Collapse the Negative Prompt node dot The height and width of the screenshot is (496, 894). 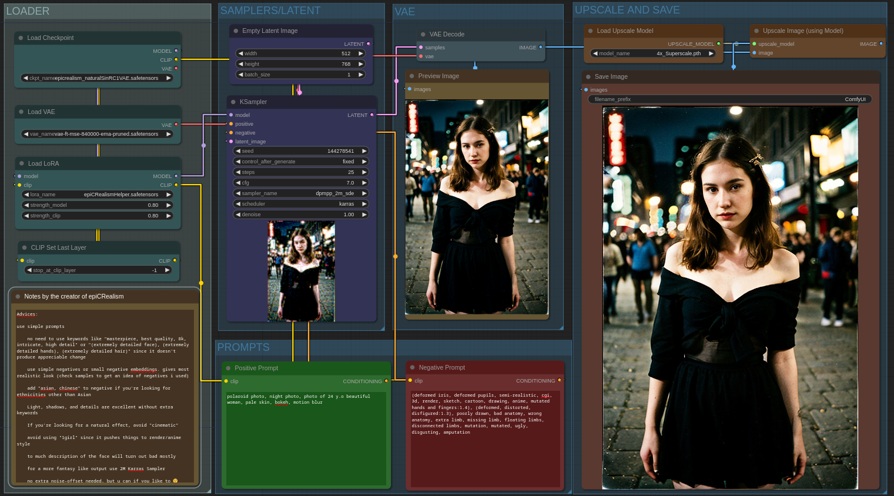click(413, 367)
